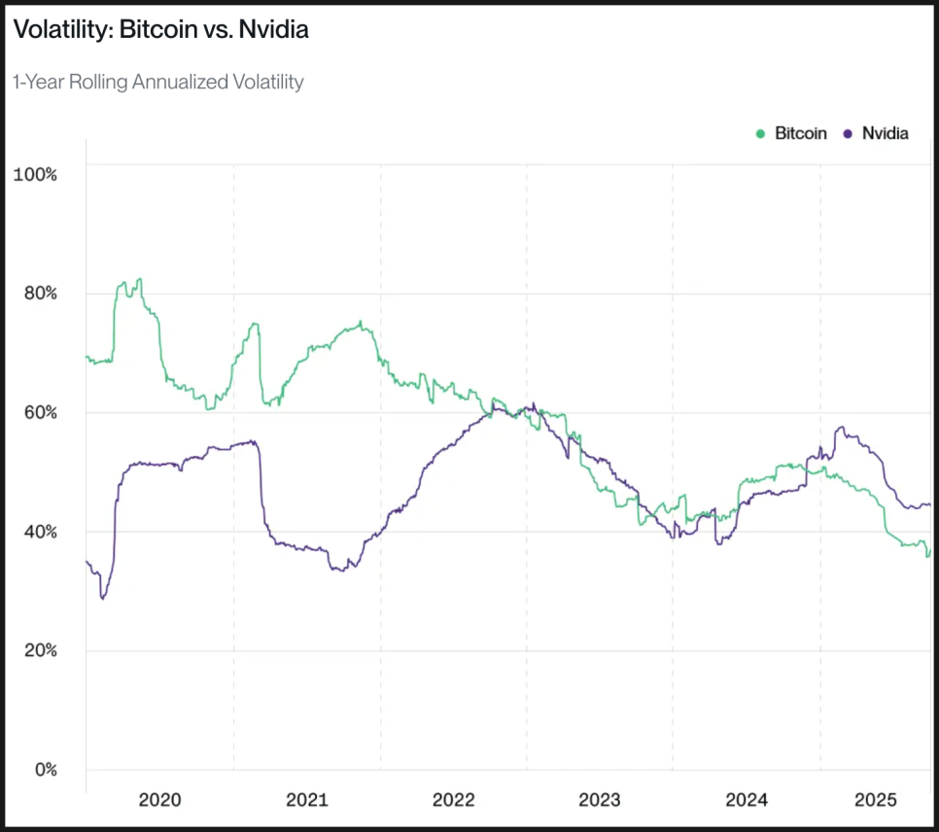Screen dimensions: 939x832
Task: Click the purple Nvidia legend dot
Action: tap(849, 133)
